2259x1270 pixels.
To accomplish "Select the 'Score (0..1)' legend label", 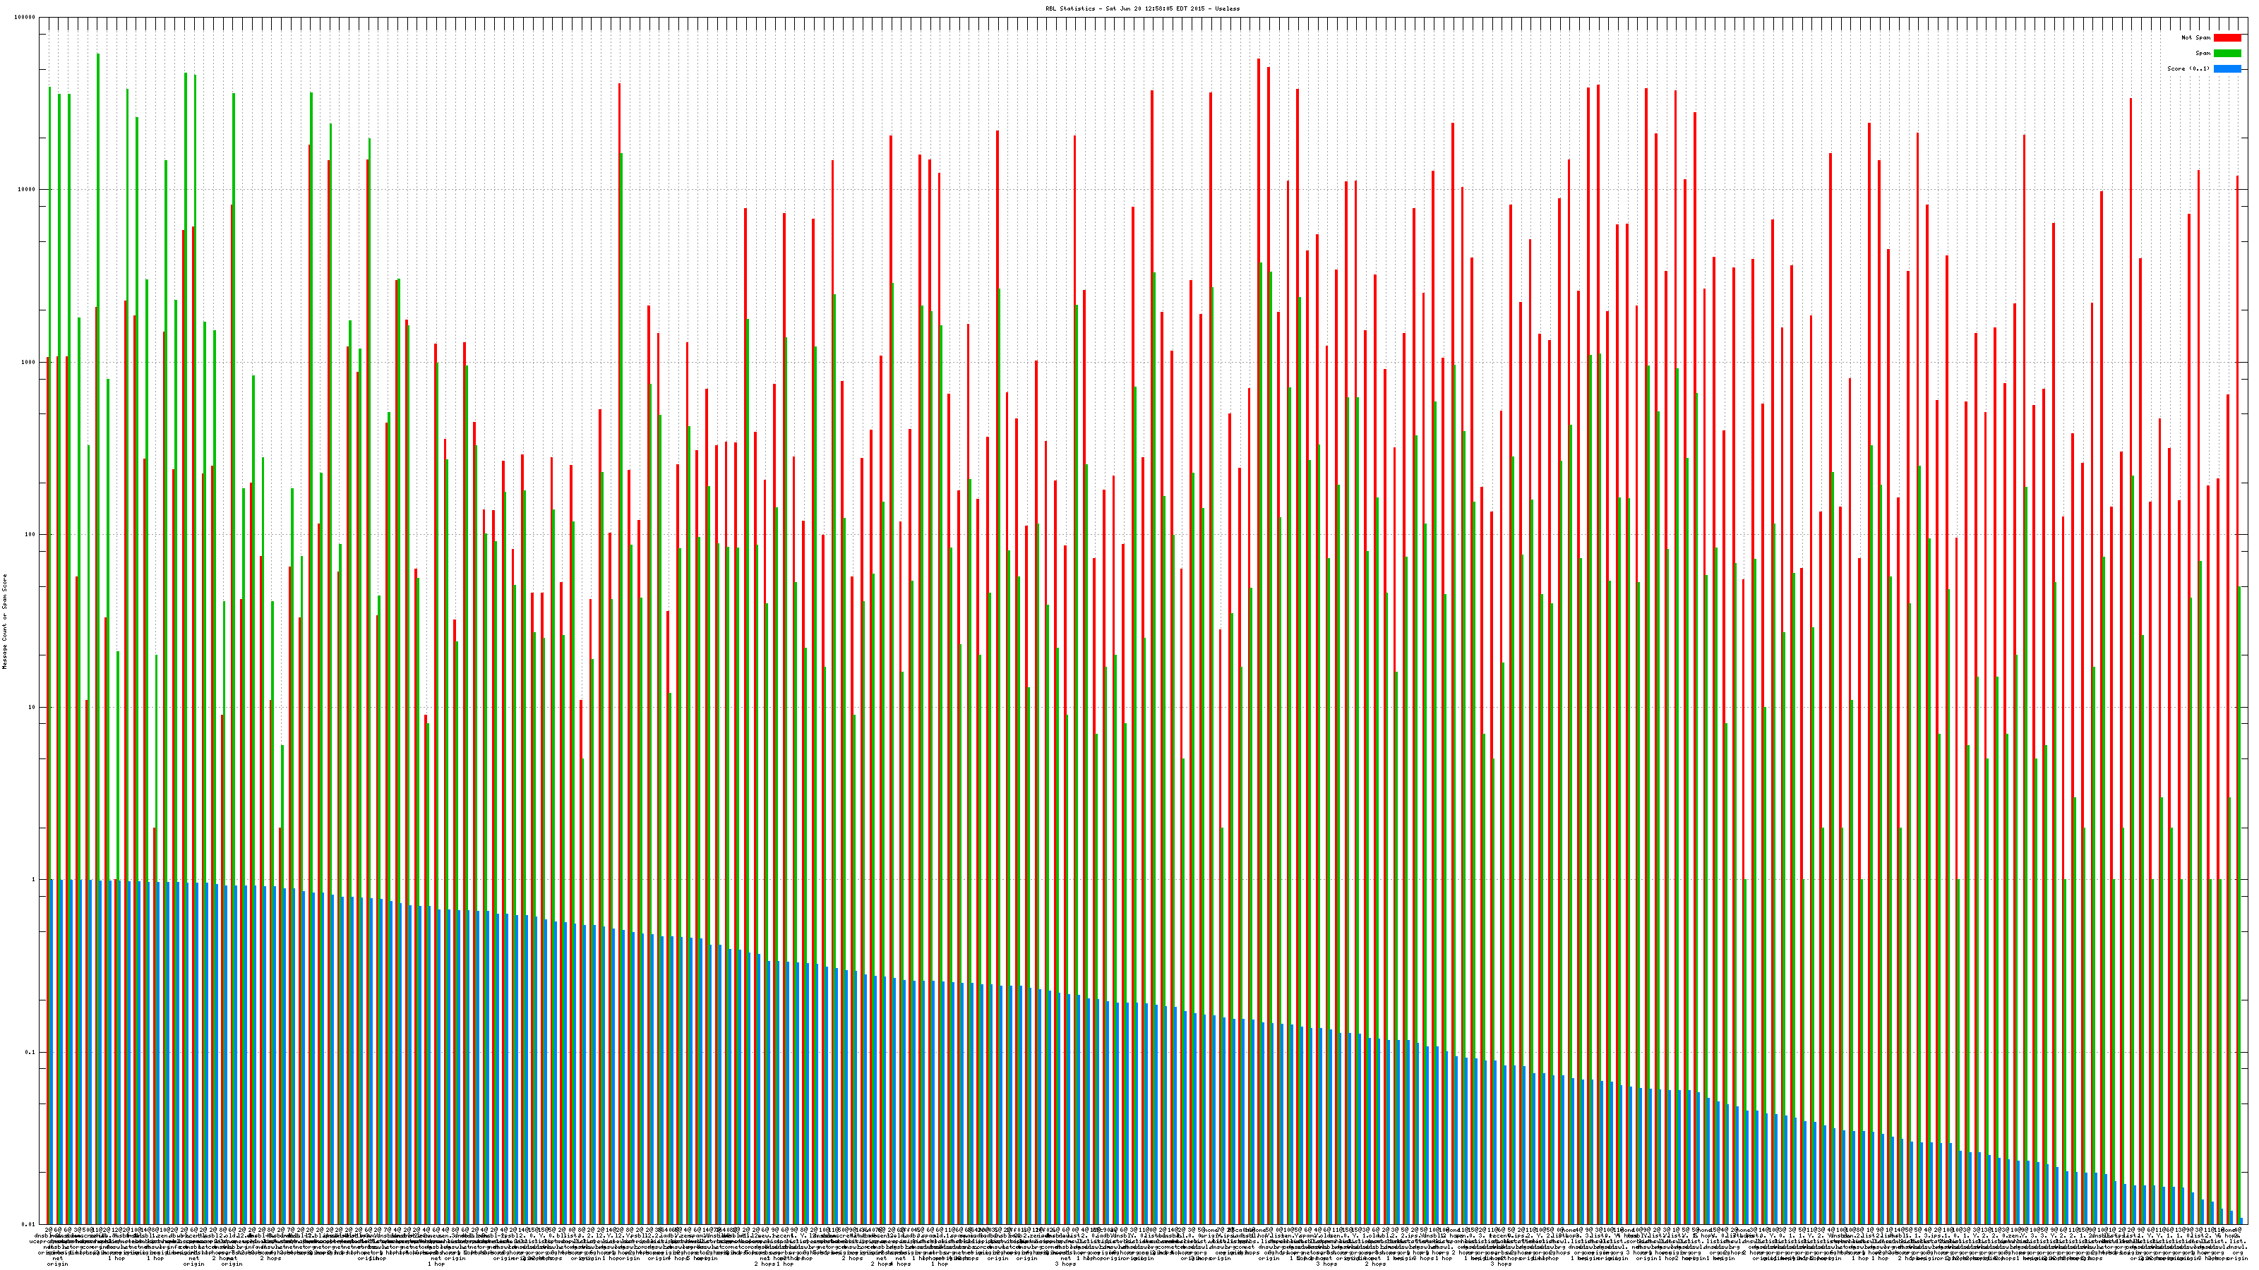I will pyautogui.click(x=2188, y=68).
